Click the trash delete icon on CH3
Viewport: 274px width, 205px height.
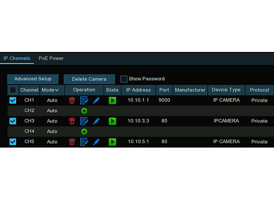point(72,121)
